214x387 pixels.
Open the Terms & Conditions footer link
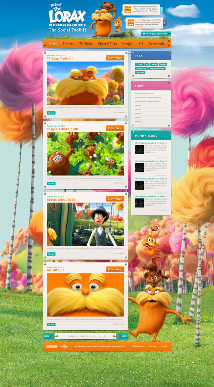138,347
